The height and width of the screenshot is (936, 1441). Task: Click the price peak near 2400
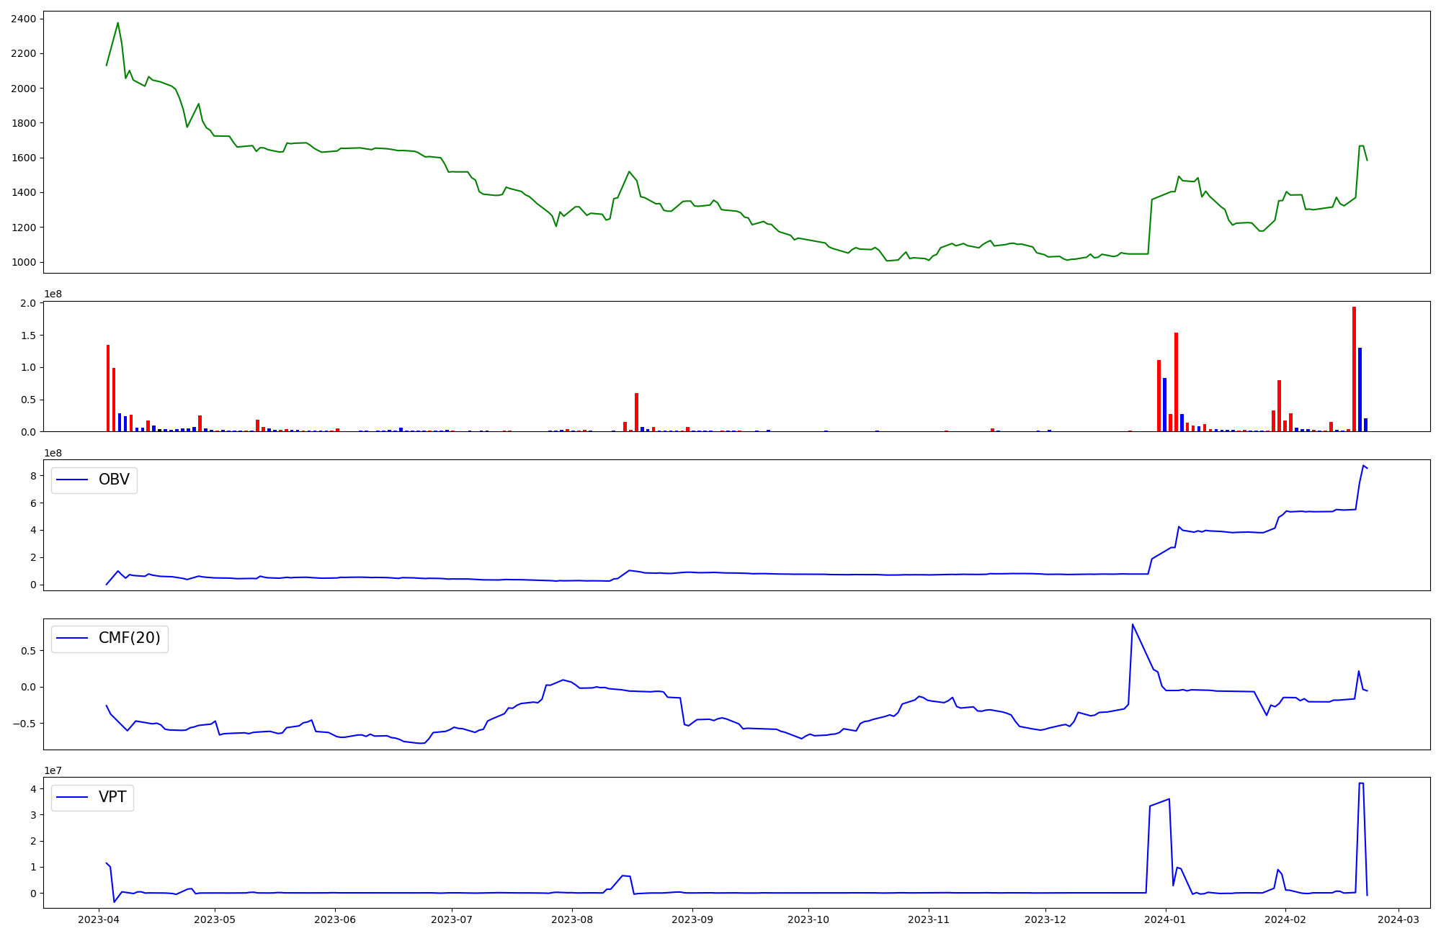[118, 23]
